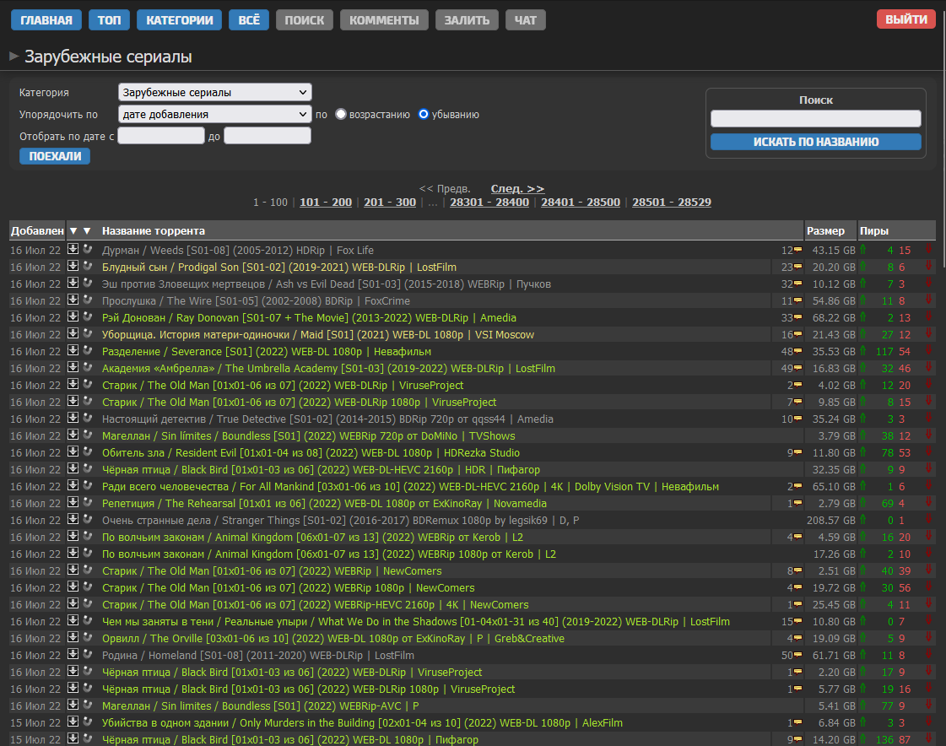Select the возрастанию radio button

[340, 114]
